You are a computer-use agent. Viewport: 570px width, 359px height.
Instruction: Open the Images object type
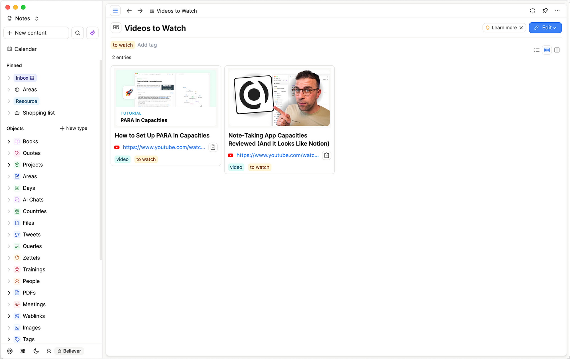point(31,328)
